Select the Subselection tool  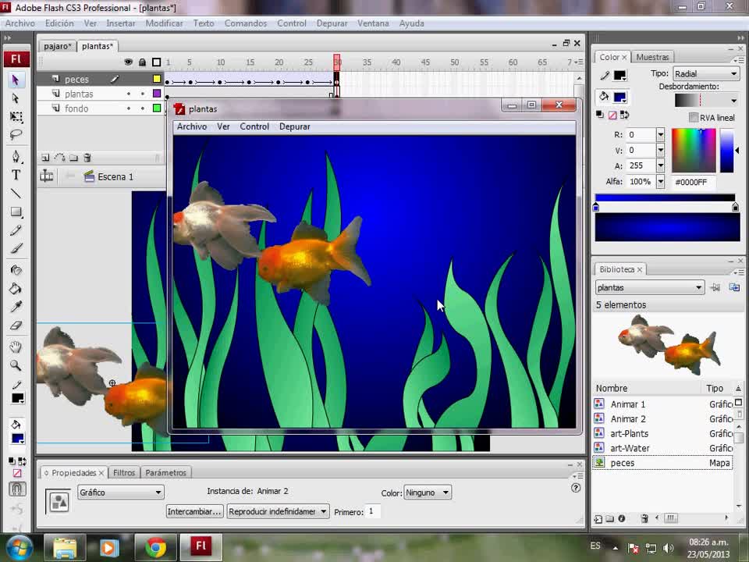pyautogui.click(x=16, y=98)
